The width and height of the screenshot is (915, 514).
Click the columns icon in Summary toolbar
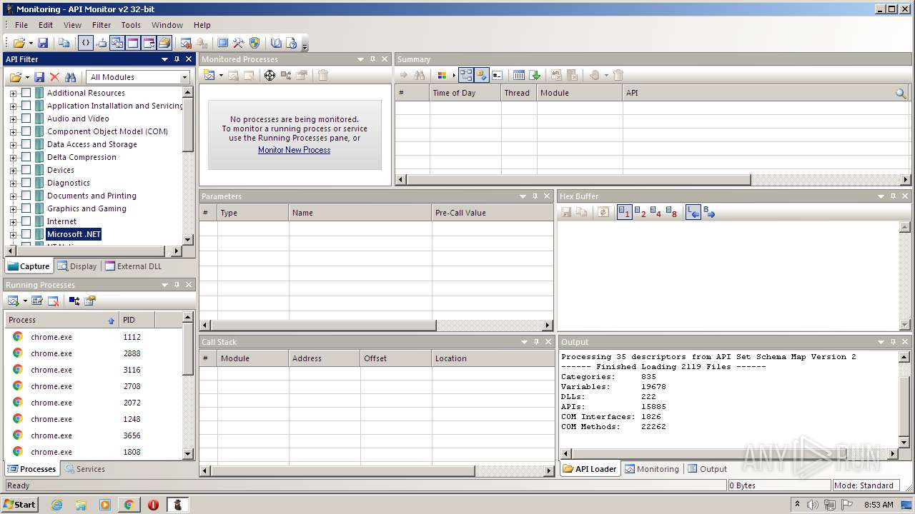click(x=519, y=75)
